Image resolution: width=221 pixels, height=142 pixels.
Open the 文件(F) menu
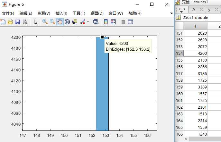click(x=8, y=13)
